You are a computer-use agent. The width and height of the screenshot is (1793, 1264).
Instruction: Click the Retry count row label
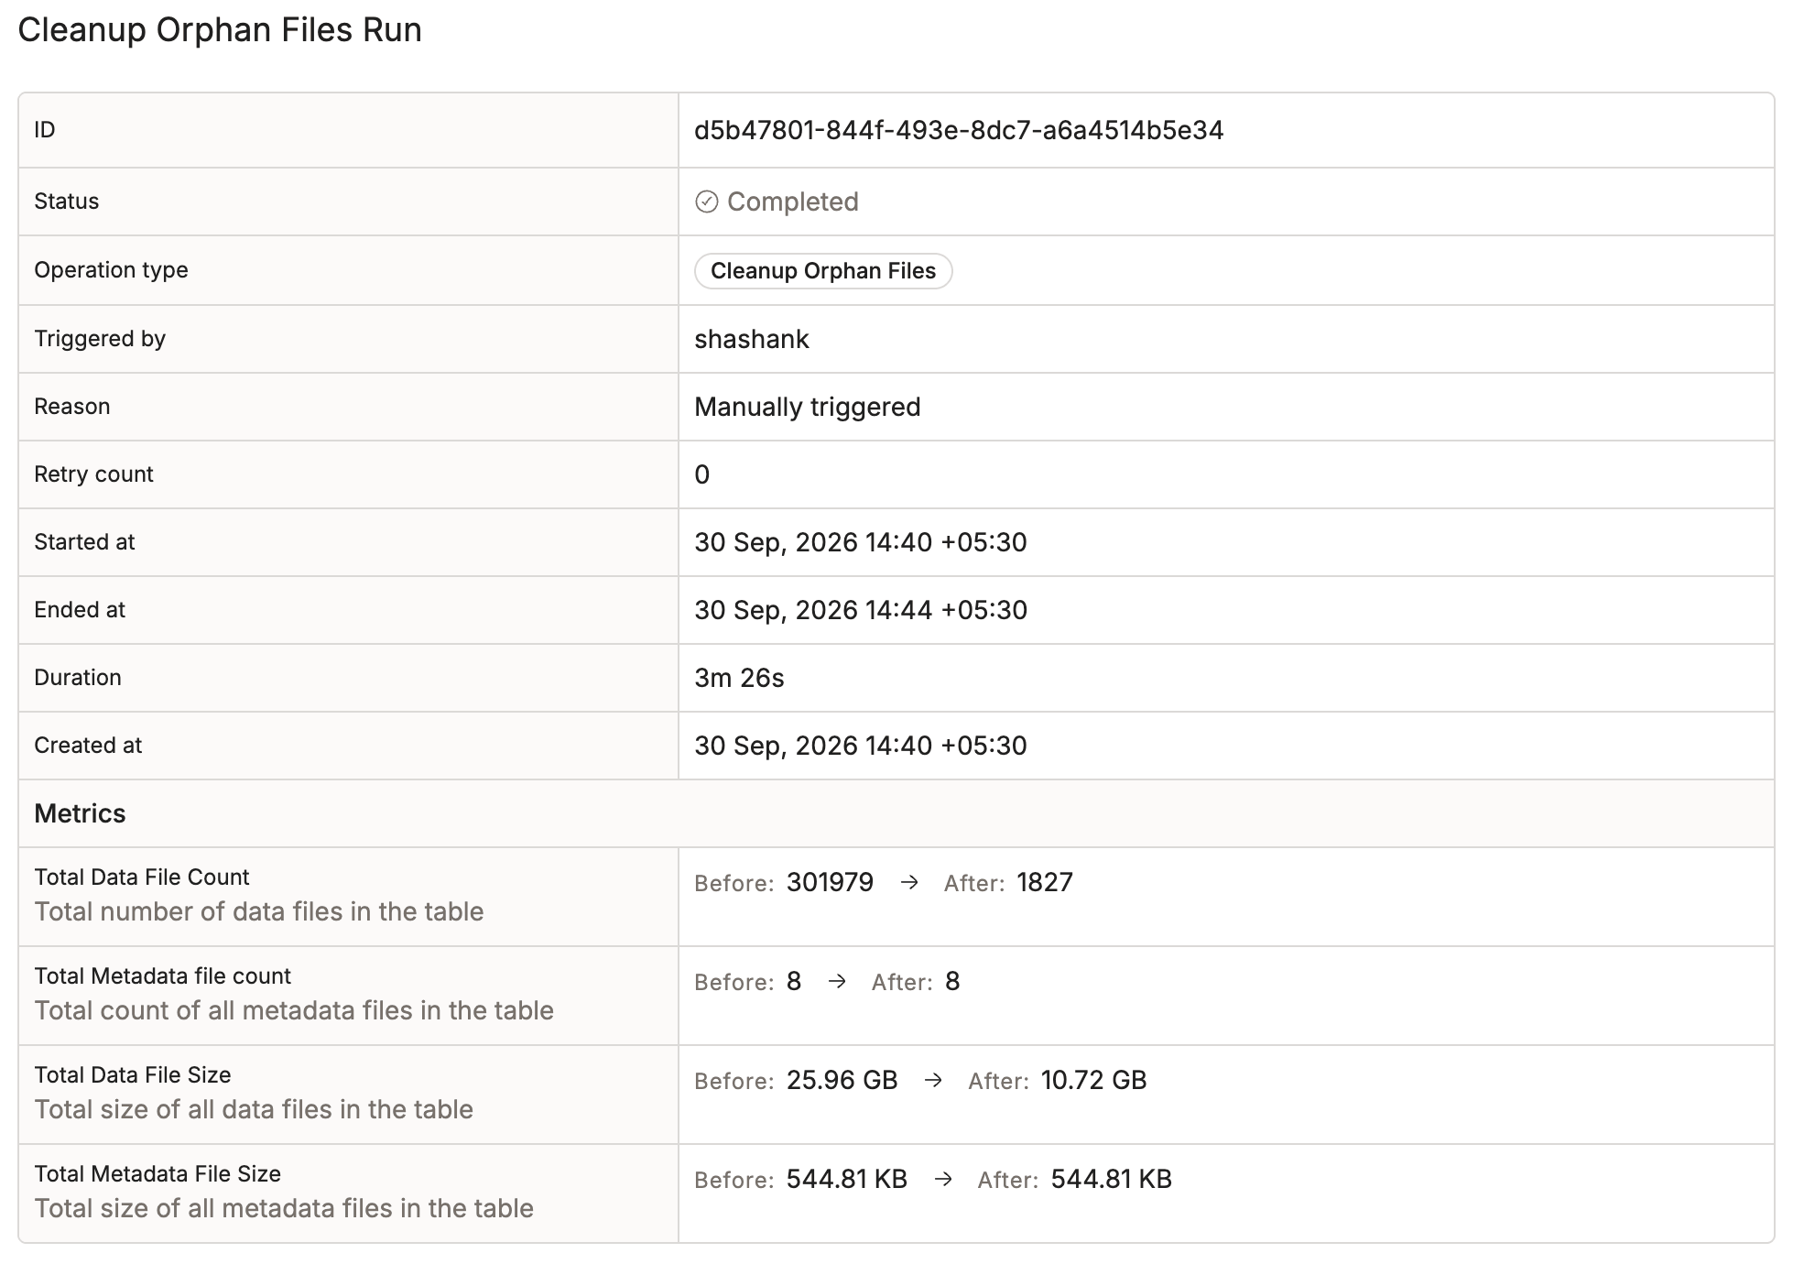coord(93,474)
